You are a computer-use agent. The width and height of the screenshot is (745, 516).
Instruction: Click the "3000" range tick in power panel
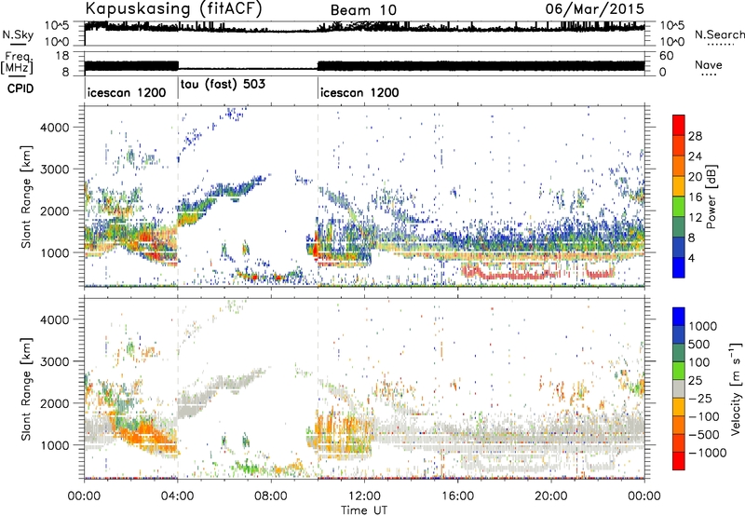pos(54,170)
